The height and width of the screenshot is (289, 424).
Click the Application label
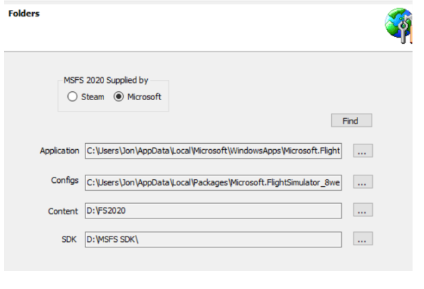[x=60, y=151]
